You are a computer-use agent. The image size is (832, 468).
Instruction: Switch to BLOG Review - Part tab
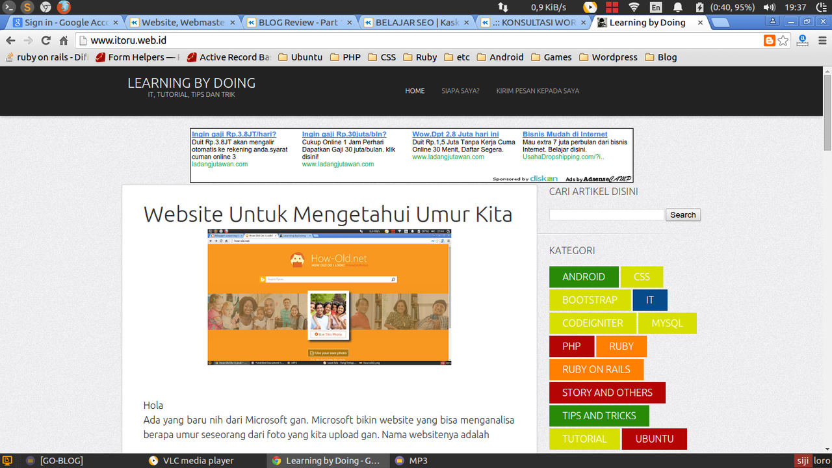[x=299, y=22]
